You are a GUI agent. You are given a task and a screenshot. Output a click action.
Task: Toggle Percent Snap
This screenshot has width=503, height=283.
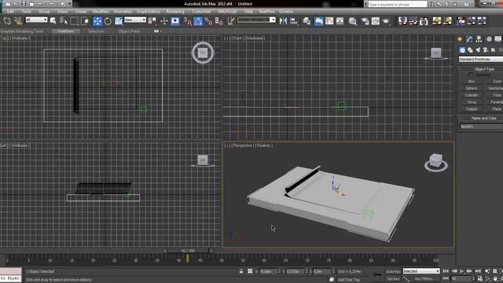coord(208,21)
